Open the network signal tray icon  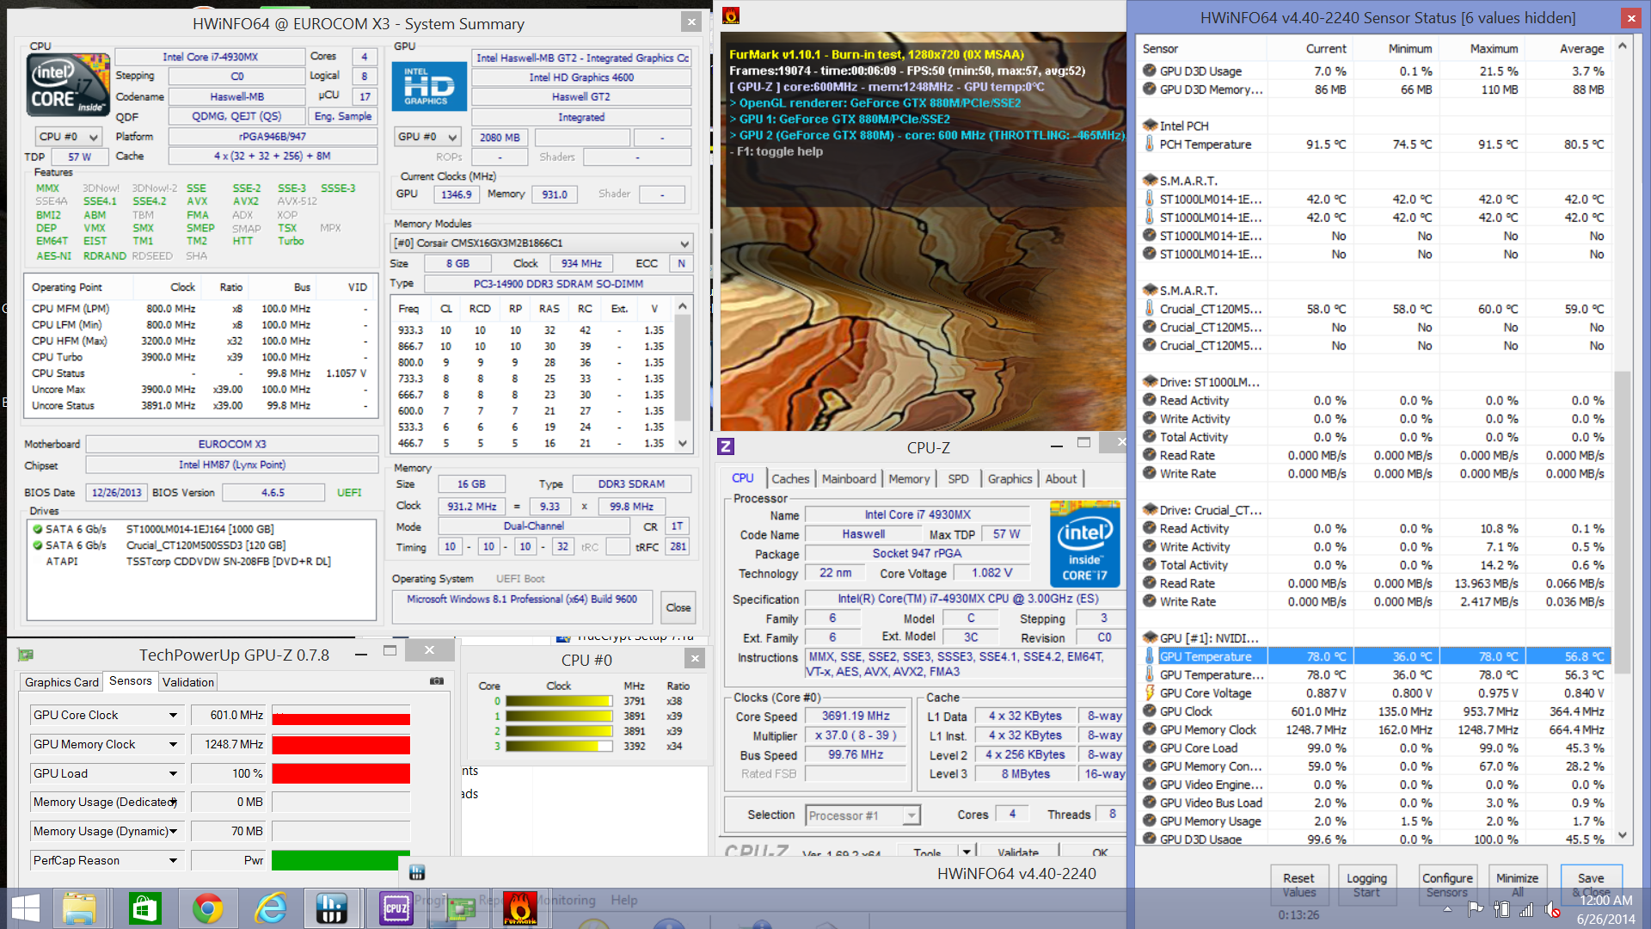tap(1526, 909)
